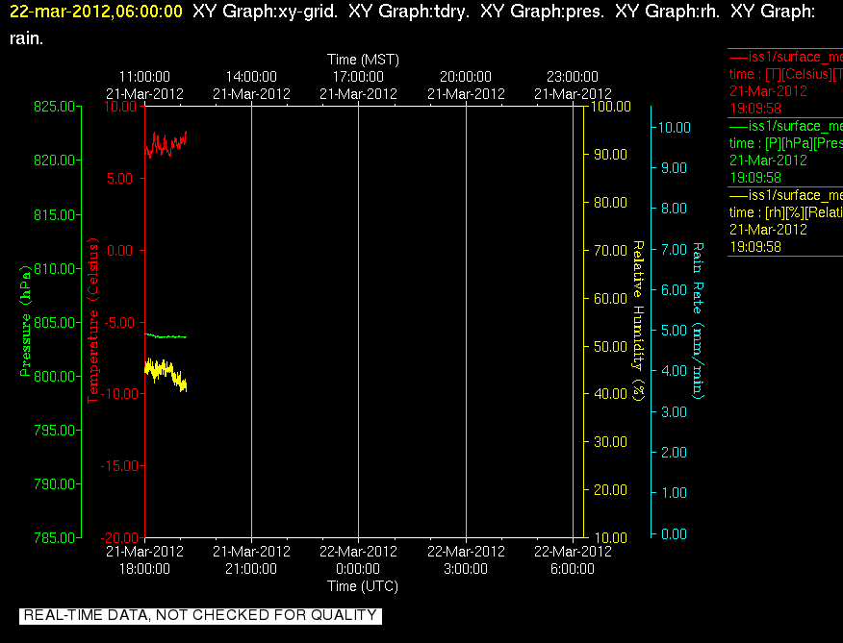Click the 0.00 temperature axis value in red
Image resolution: width=843 pixels, height=643 pixels.
(x=120, y=250)
